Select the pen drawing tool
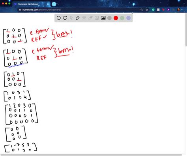This screenshot has height=156, width=187. [78, 18]
